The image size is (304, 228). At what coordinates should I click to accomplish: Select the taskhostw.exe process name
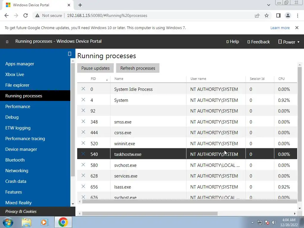[x=128, y=154]
